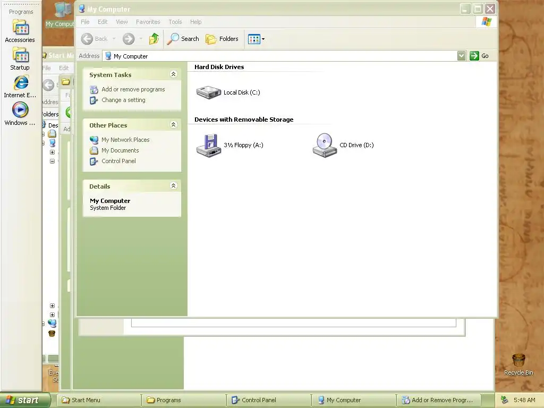
Task: Open the Startup program group icon
Action: (21, 55)
